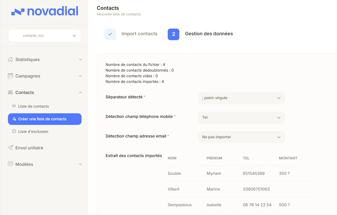The width and height of the screenshot is (337, 215).
Task: Click the Modèles message icon
Action: tap(10, 164)
